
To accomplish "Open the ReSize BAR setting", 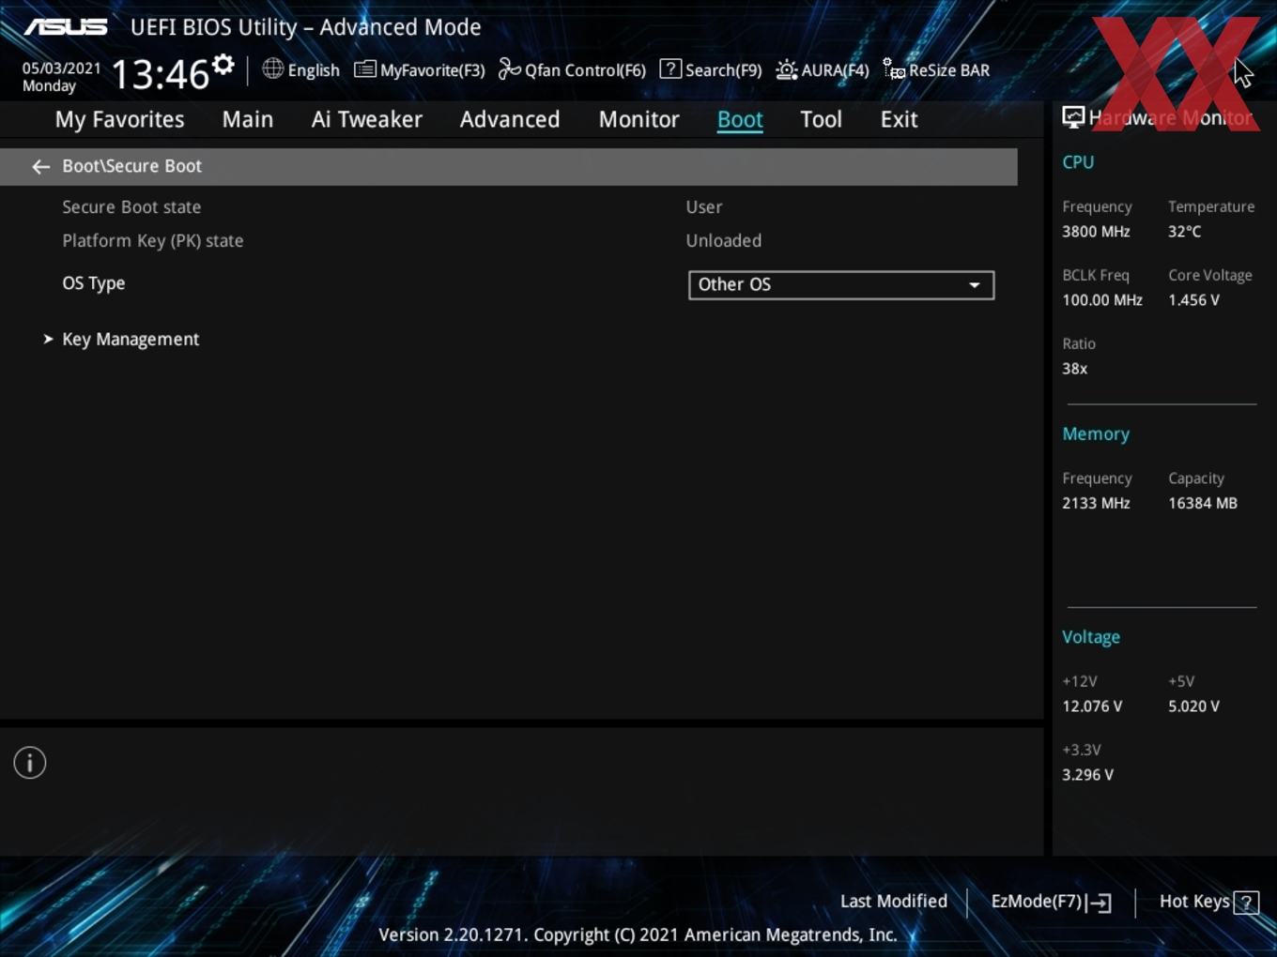I will point(936,70).
